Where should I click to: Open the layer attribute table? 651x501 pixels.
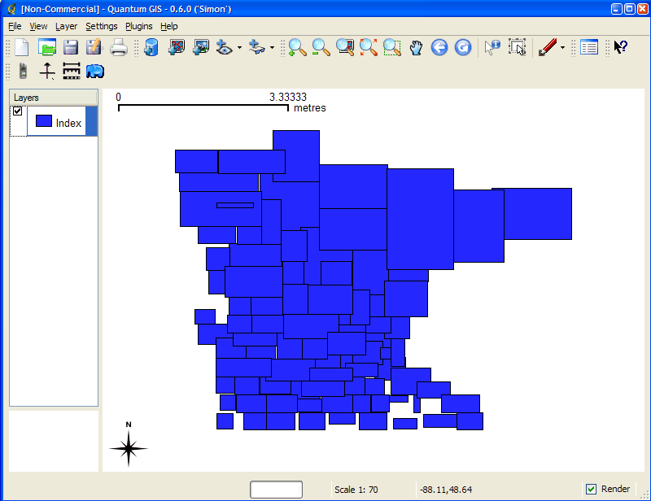(588, 47)
